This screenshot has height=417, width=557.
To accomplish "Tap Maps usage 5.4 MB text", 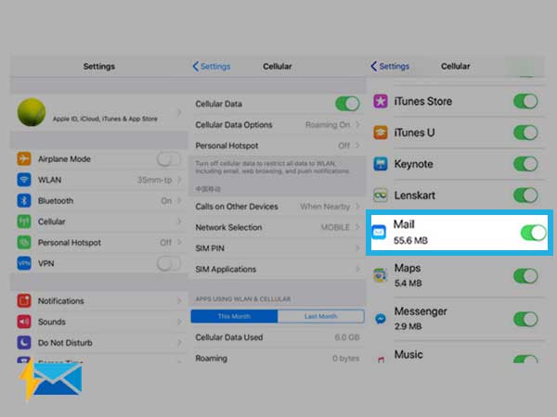I will coord(408,284).
